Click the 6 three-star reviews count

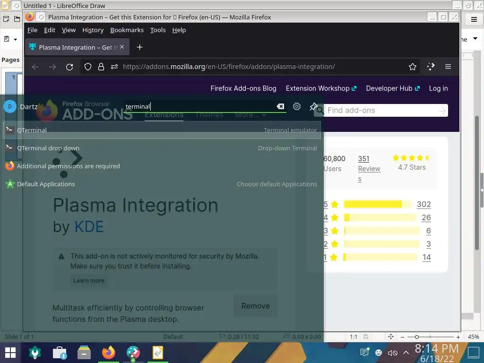click(428, 231)
